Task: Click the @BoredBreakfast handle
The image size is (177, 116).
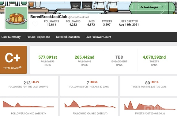Action: pyautogui.click(x=79, y=17)
